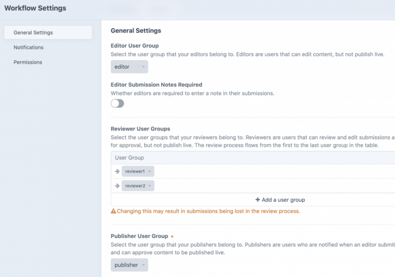Viewport: 395px width, 277px height.
Task: Expand the reviewer2 group dropdown
Action: (139, 186)
